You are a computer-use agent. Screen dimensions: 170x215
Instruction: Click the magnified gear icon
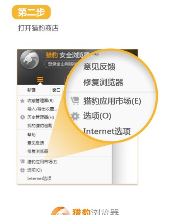coord(75,116)
